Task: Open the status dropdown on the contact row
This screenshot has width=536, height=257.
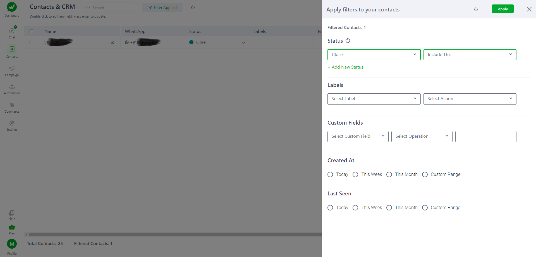Action: click(x=243, y=42)
